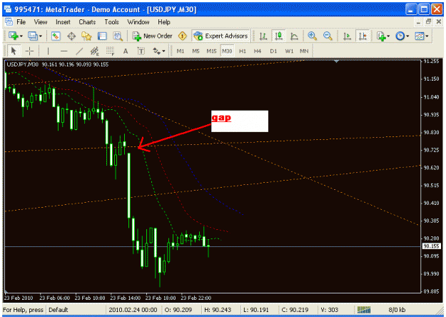Show the Data Window crosshair-circle icon
The image size is (446, 317).
coord(71,36)
